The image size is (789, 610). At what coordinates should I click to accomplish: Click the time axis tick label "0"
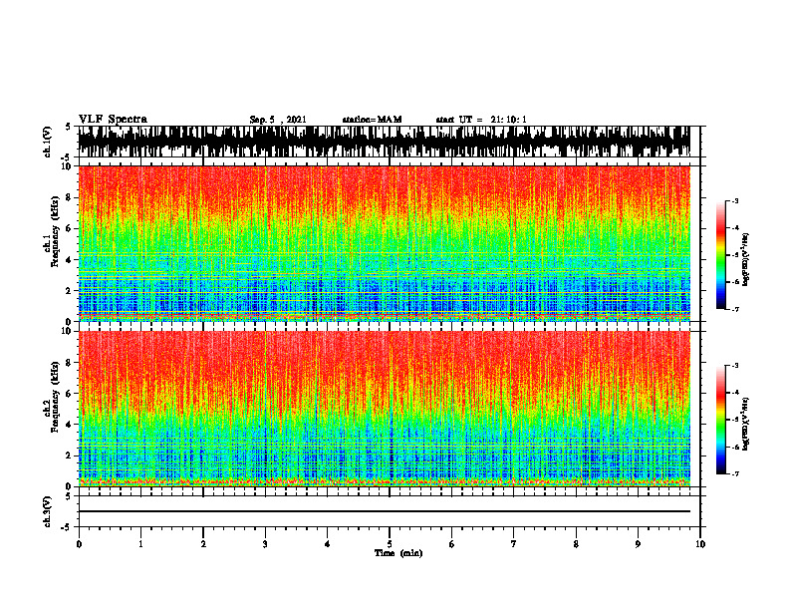79,544
